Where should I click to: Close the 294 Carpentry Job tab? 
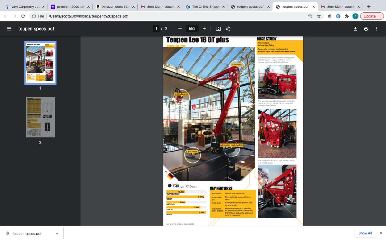(x=43, y=6)
